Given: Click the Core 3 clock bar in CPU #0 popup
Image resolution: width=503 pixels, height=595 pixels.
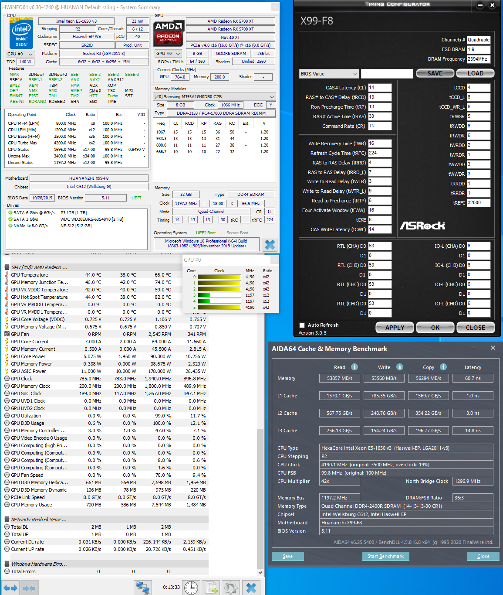Looking at the screenshot, I should point(219,295).
